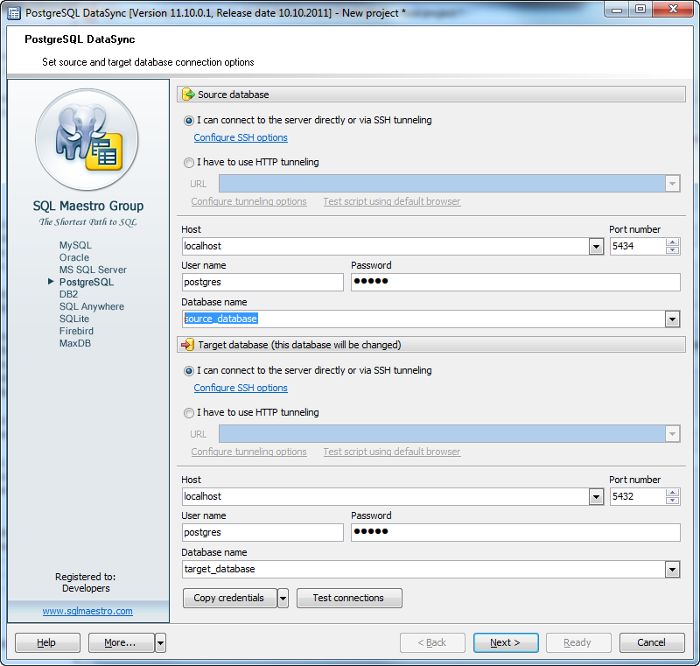
Task: Visit the www.sqlmaestro.com link
Action: (87, 611)
